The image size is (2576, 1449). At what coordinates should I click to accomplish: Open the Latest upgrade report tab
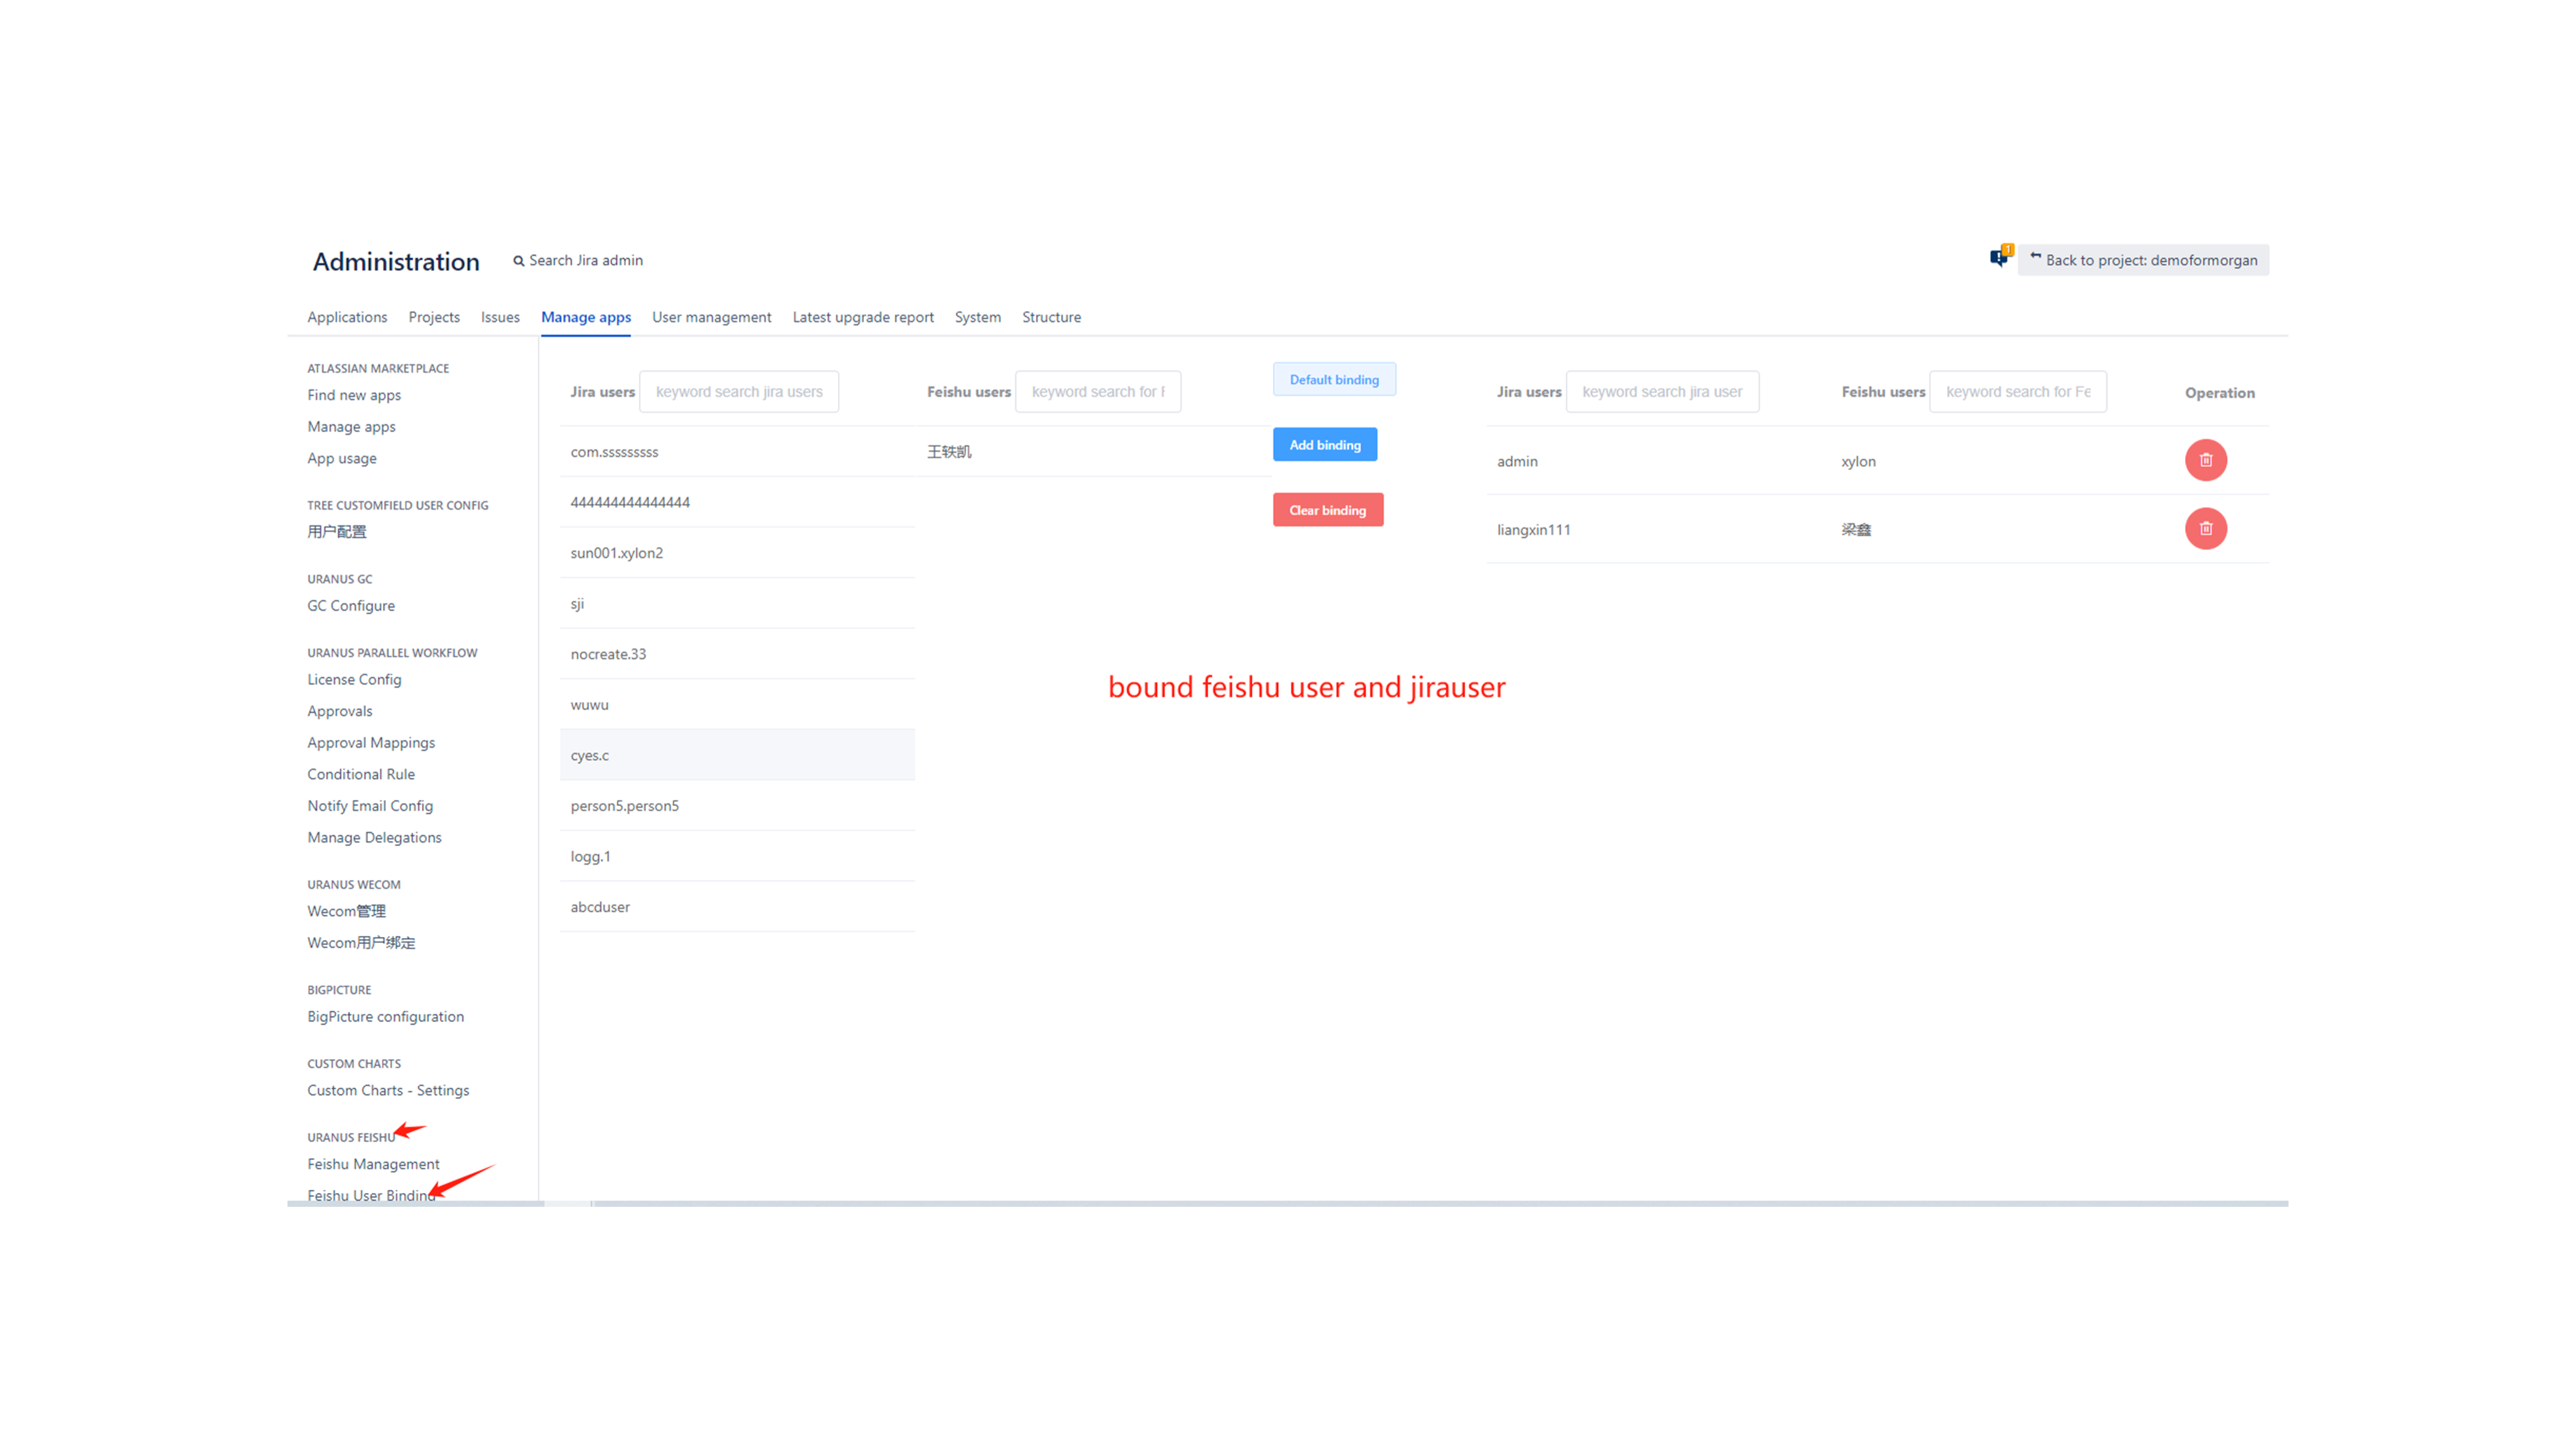(863, 317)
